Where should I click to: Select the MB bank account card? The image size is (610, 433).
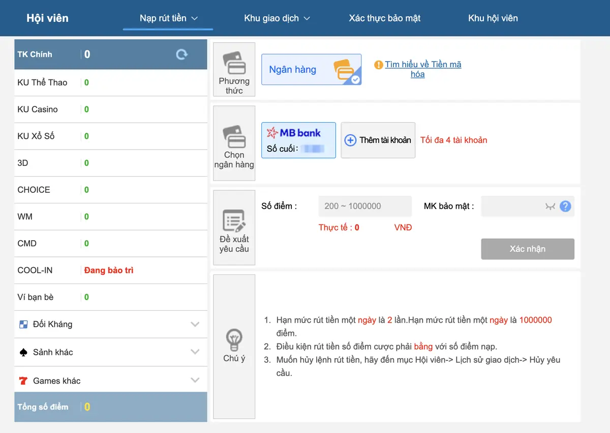coord(298,140)
